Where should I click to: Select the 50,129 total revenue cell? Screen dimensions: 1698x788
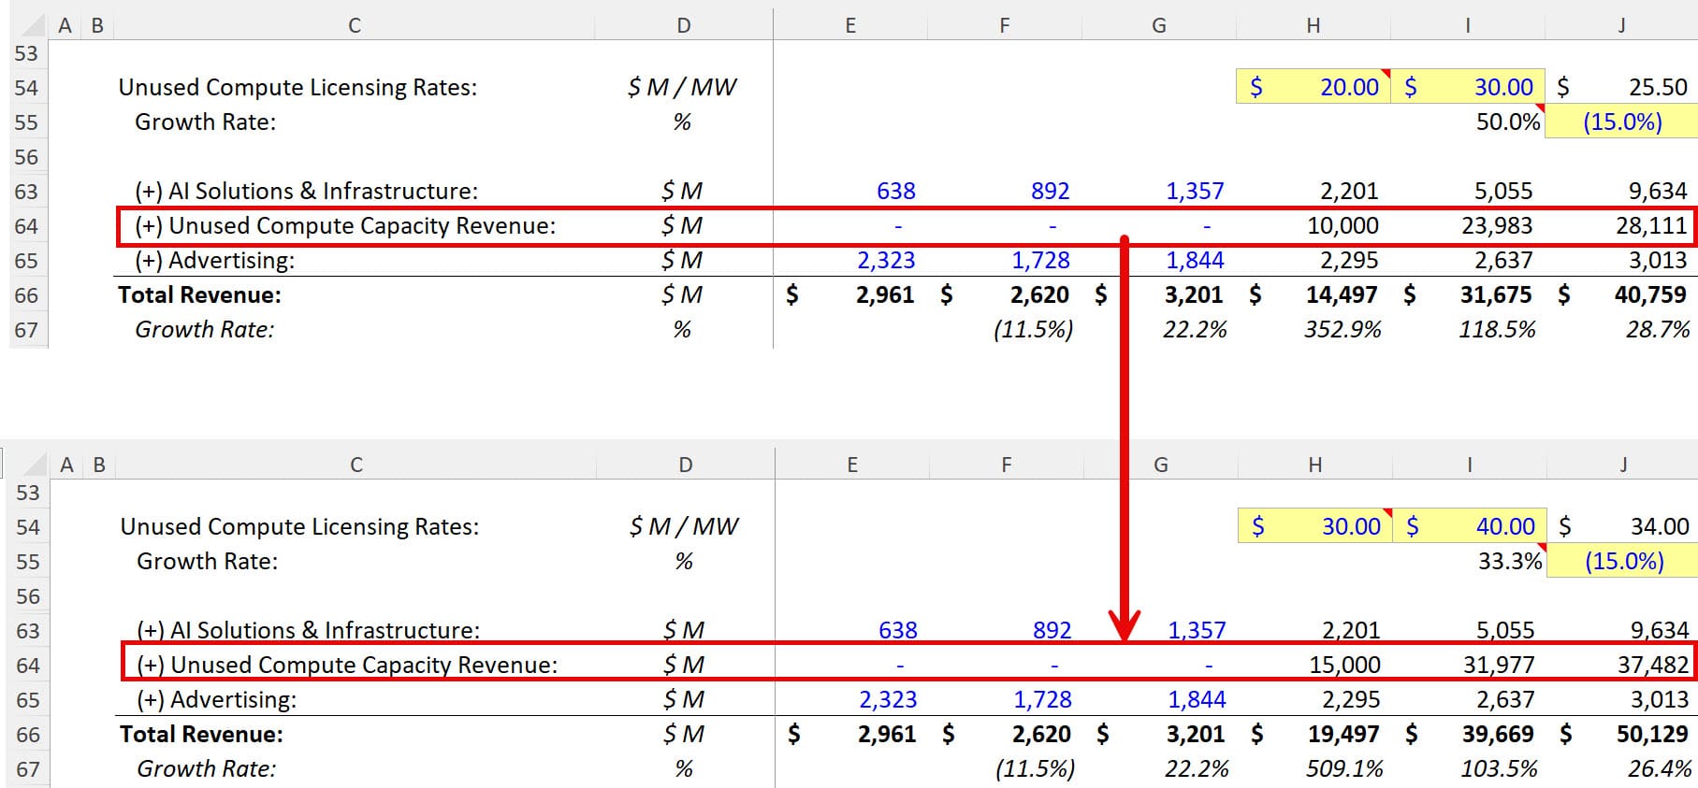1623,734
